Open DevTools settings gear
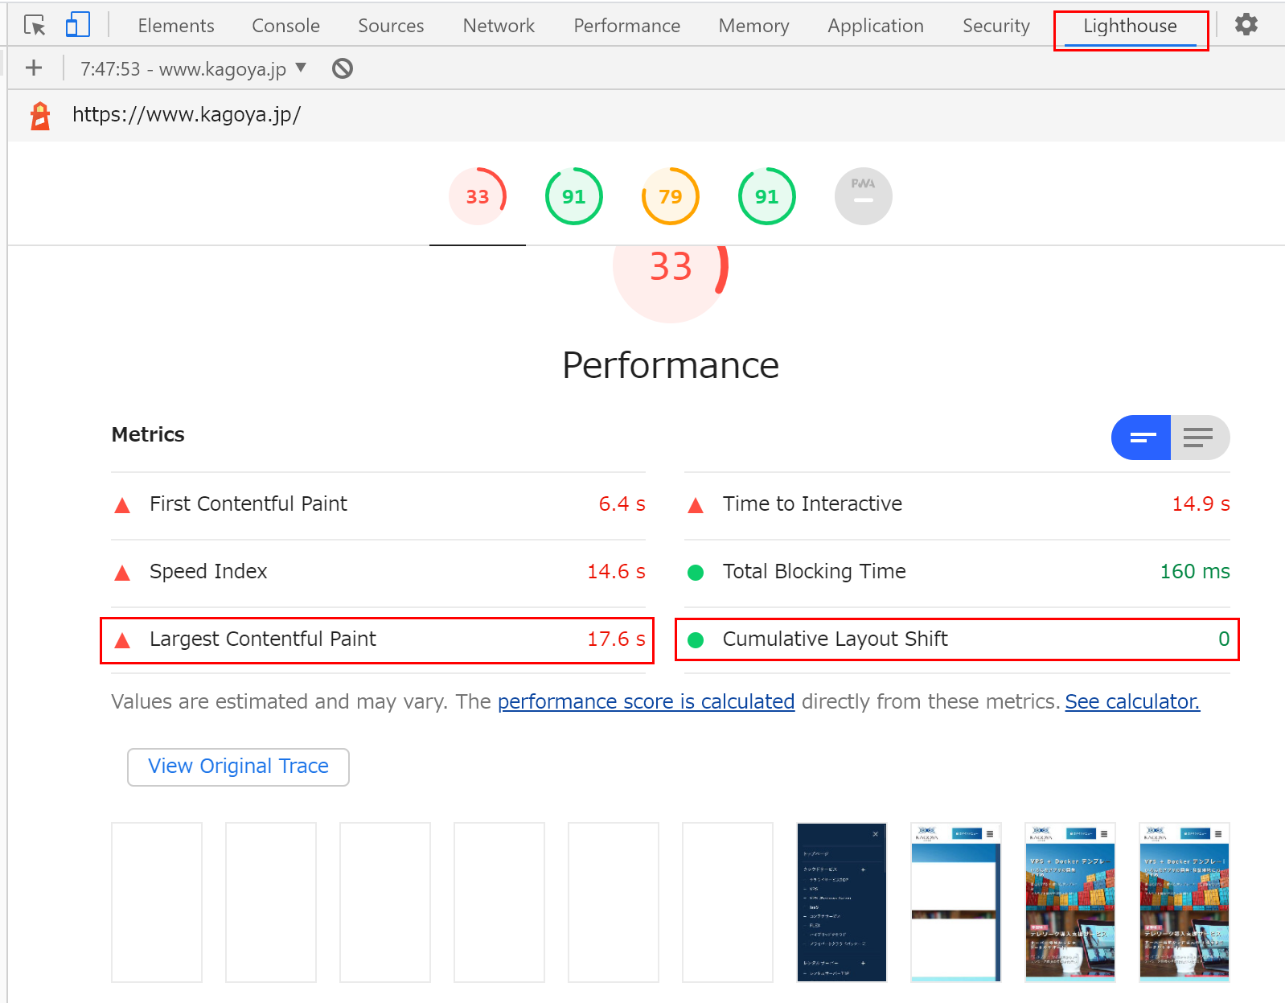The image size is (1285, 1003). 1246,25
